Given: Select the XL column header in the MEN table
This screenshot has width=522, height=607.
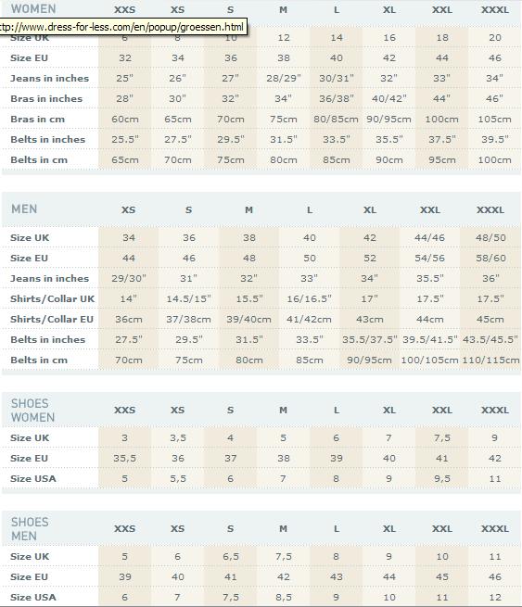Looking at the screenshot, I should click(369, 209).
